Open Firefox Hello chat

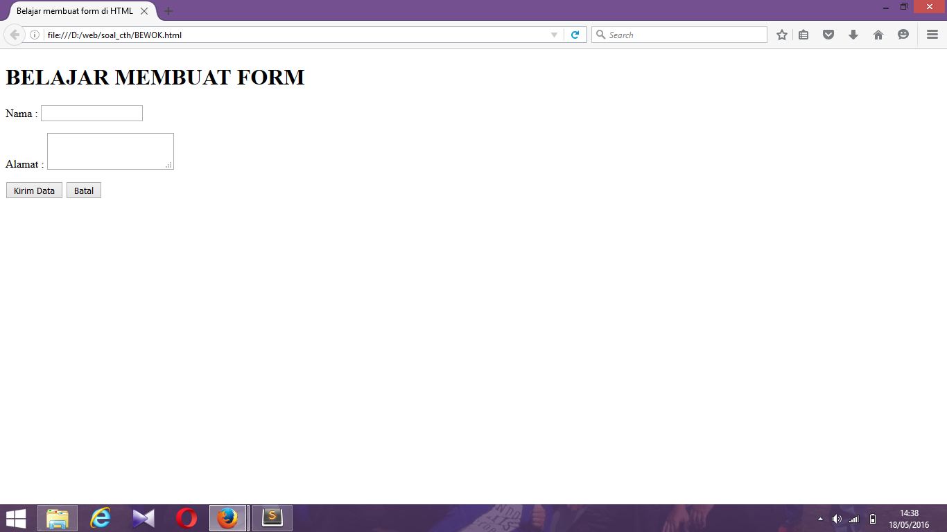(x=903, y=34)
